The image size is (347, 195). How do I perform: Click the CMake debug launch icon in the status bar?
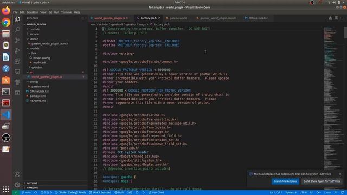[137, 193]
